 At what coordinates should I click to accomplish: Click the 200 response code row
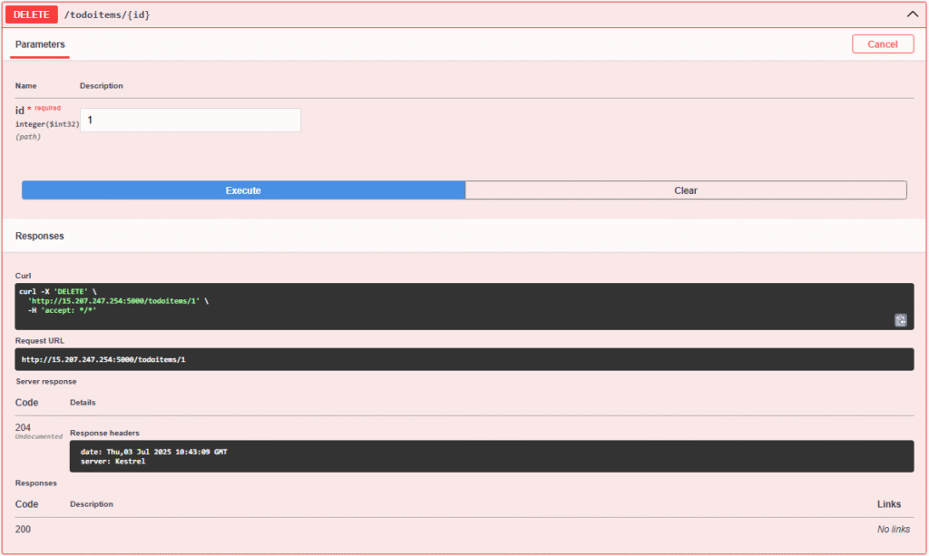click(464, 530)
